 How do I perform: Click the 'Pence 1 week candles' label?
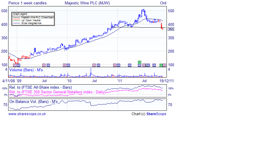[27, 3]
